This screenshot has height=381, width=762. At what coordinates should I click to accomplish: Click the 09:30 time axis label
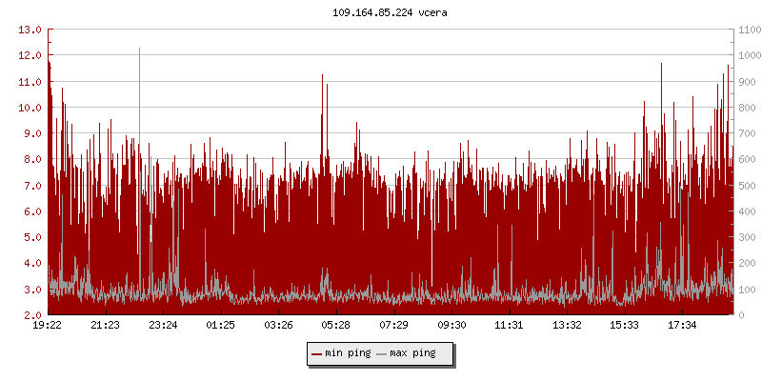[451, 325]
